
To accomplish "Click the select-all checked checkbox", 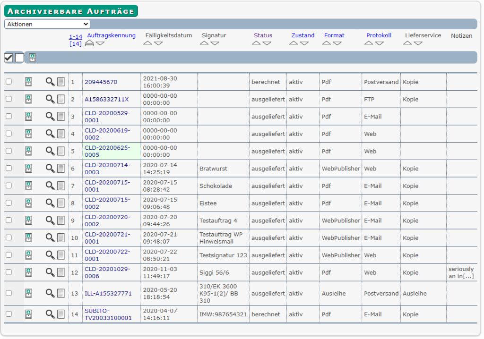I will (9, 58).
